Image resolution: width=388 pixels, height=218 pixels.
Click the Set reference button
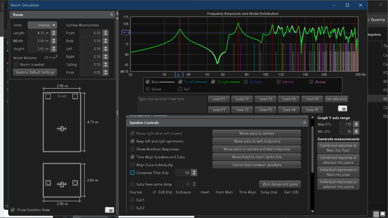[x=336, y=99]
